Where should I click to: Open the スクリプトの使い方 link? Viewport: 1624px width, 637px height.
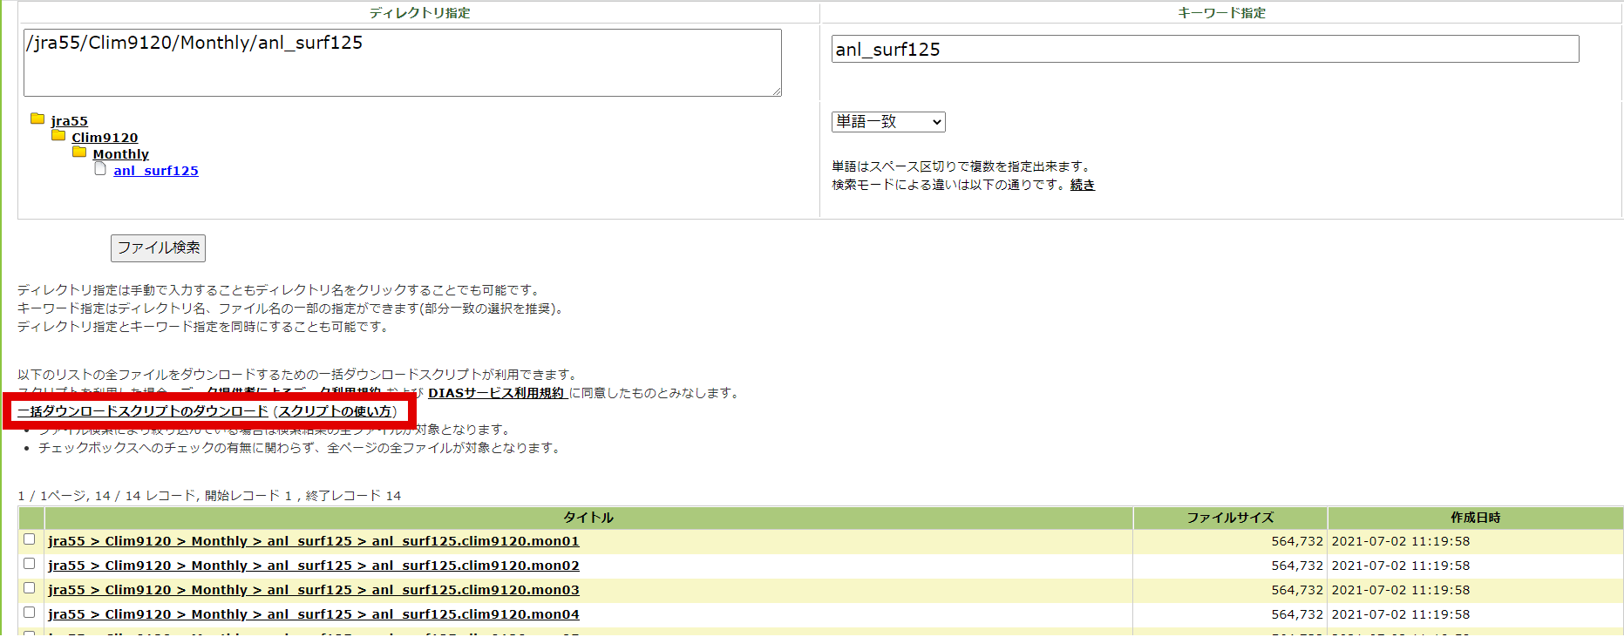coord(335,411)
